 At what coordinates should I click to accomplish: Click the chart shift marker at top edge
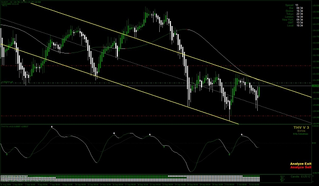[x=24, y=1]
